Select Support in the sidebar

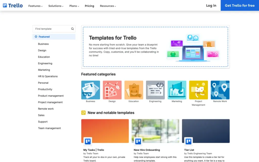coord(42,121)
